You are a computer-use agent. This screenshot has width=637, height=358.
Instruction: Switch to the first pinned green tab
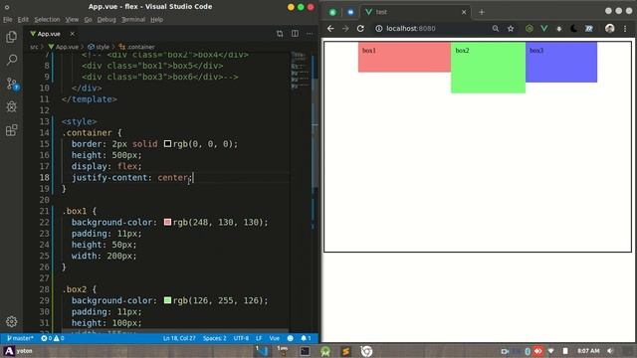(x=332, y=12)
